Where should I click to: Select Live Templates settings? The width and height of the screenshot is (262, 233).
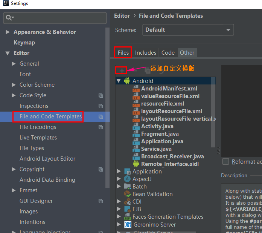point(38,138)
